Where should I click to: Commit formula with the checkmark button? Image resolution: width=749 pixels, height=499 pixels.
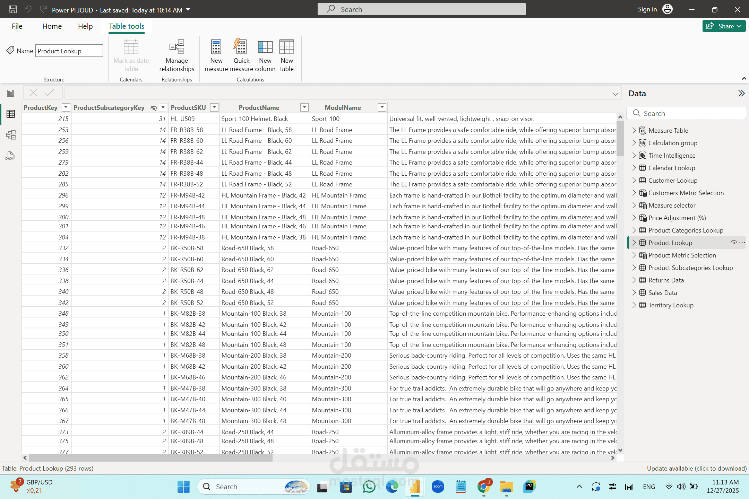[50, 93]
